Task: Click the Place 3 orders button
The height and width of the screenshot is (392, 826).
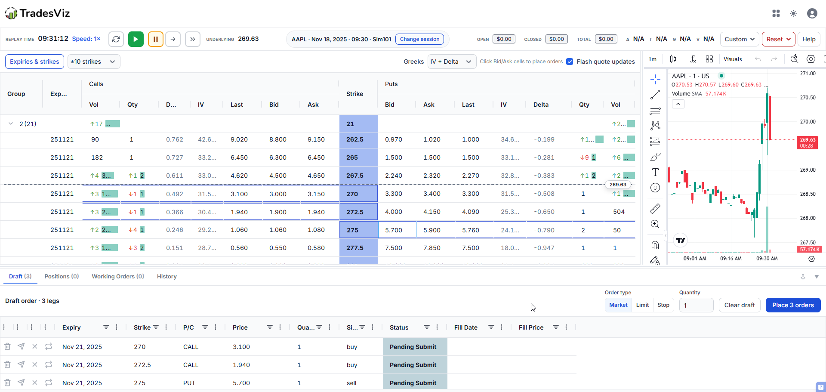Action: (793, 305)
